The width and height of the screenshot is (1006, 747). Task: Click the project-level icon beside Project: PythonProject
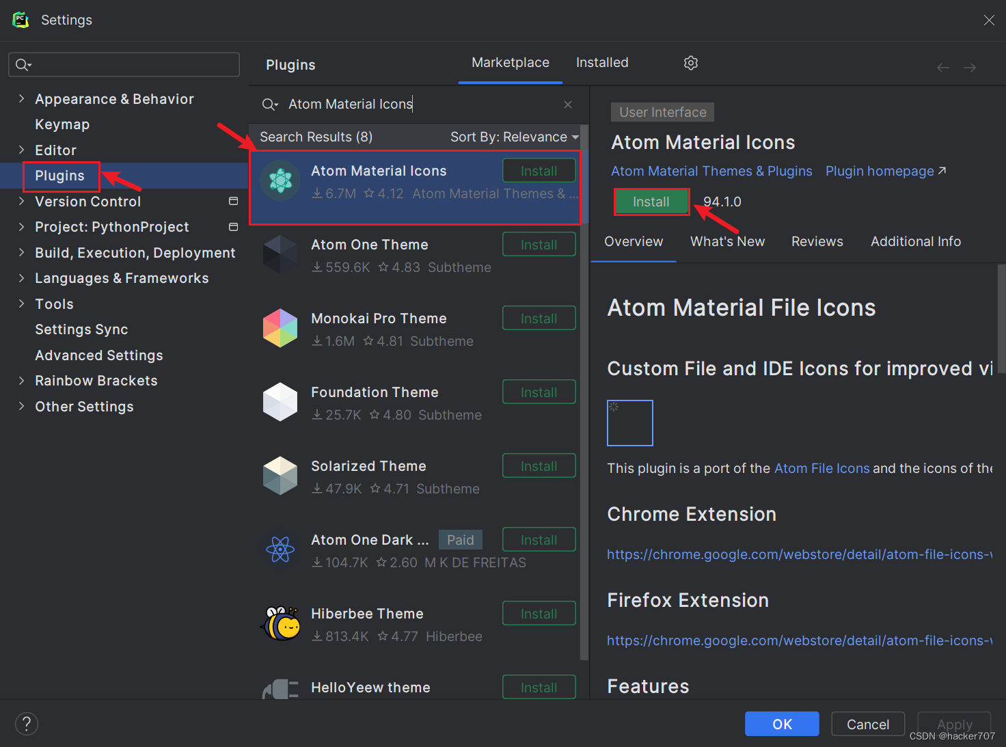(233, 227)
